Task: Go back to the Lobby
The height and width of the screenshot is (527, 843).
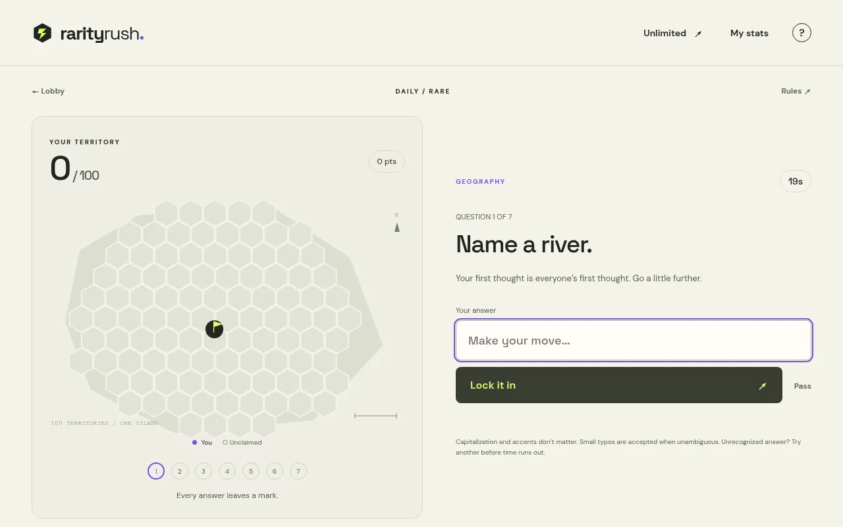Action: tap(48, 91)
